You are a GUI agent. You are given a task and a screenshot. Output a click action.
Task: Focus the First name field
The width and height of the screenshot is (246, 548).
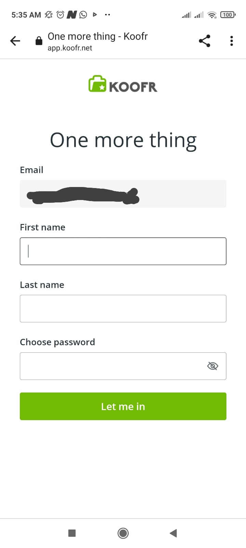(x=123, y=251)
